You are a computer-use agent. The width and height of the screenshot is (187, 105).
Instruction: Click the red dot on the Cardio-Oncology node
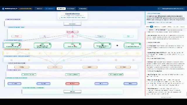coord(75,45)
